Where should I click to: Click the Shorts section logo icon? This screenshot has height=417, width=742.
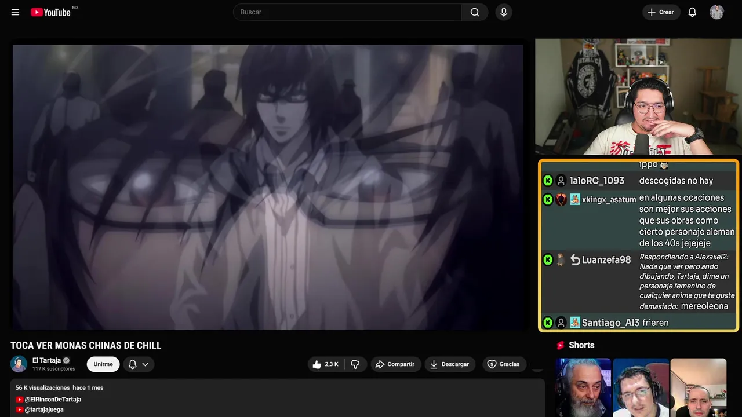561,345
